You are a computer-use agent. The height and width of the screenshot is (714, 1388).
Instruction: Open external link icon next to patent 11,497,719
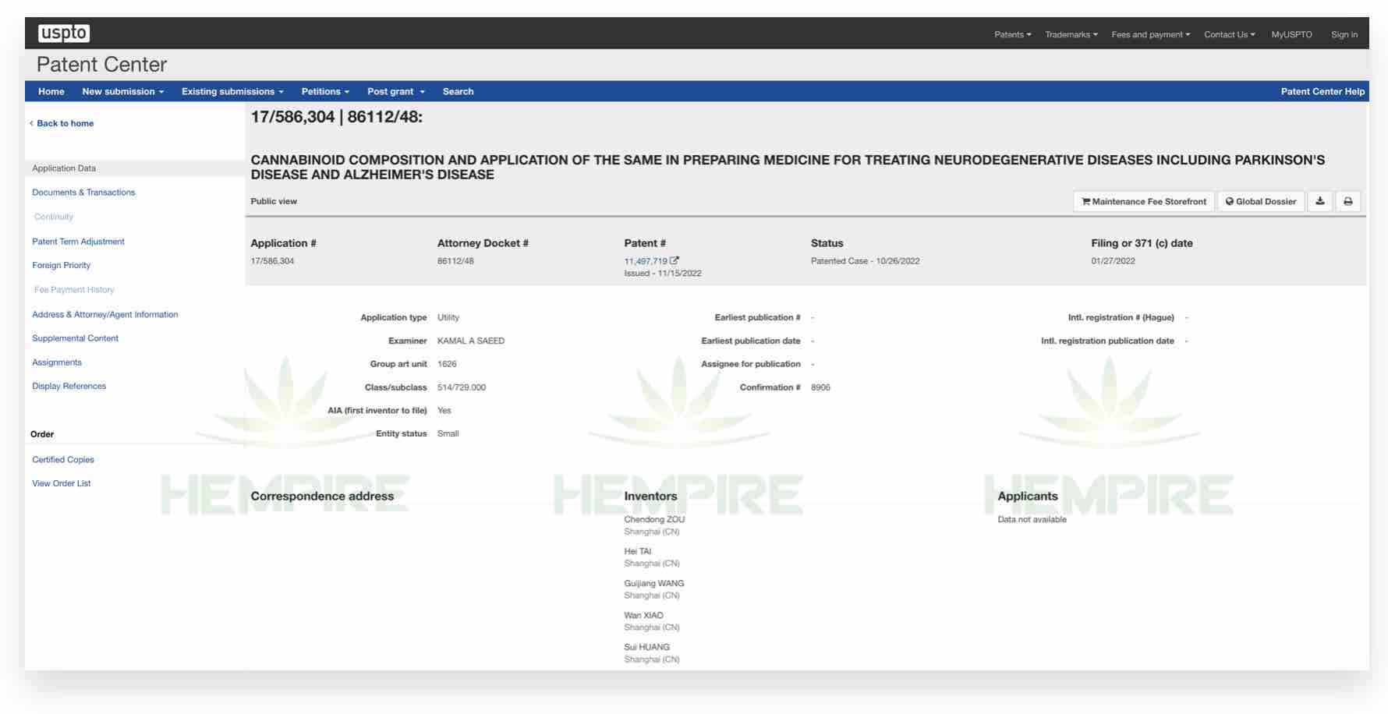point(675,260)
